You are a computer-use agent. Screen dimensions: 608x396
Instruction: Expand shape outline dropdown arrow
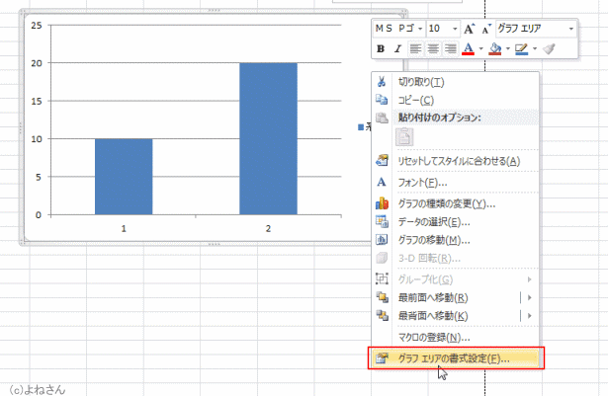(535, 48)
